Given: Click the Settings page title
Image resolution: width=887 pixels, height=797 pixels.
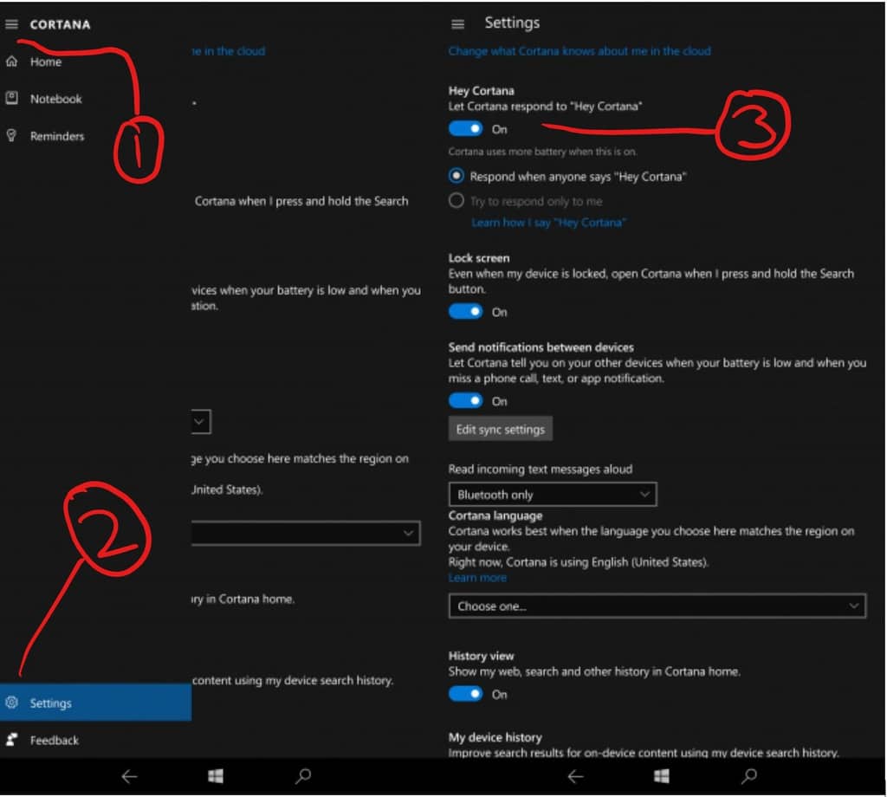Looking at the screenshot, I should 512,23.
